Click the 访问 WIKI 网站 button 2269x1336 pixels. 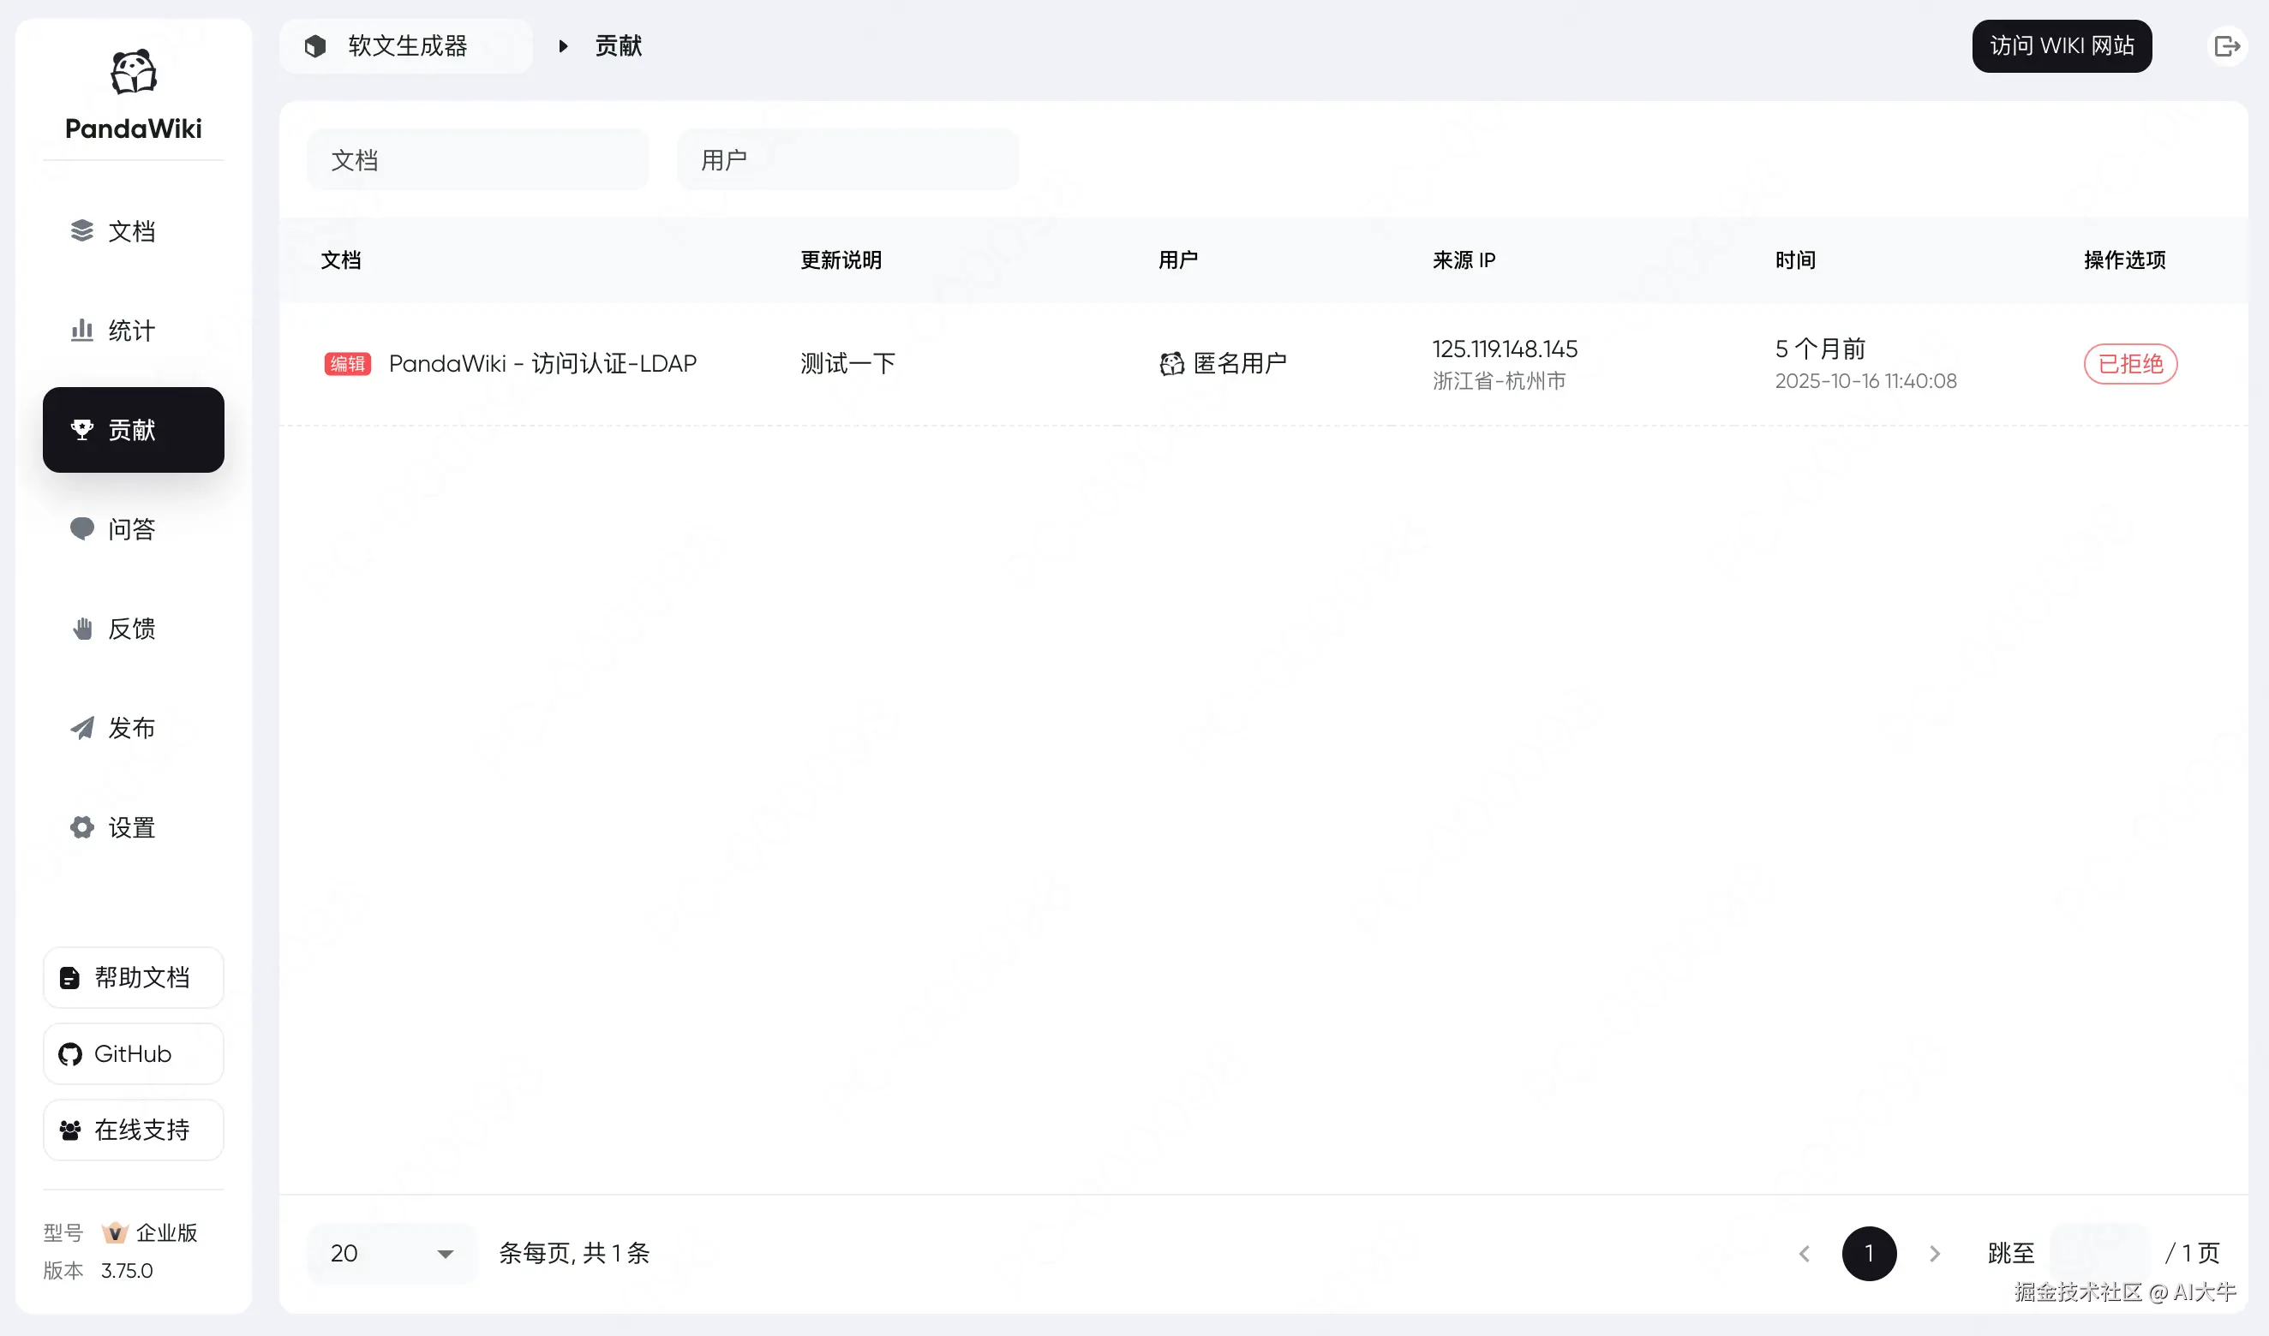[x=2061, y=46]
